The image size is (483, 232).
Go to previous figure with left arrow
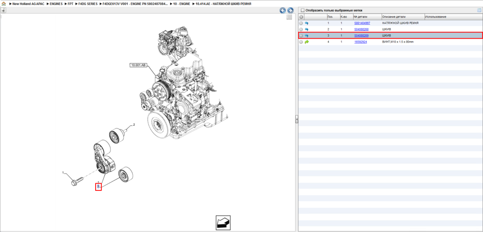283,10
